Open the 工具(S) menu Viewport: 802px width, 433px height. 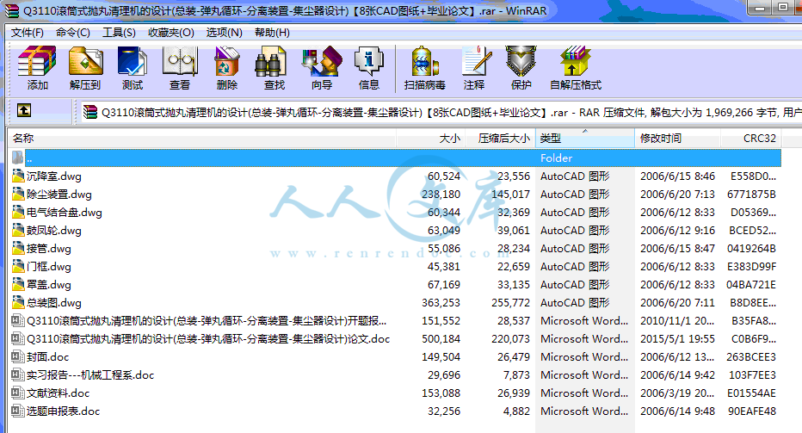coord(119,33)
